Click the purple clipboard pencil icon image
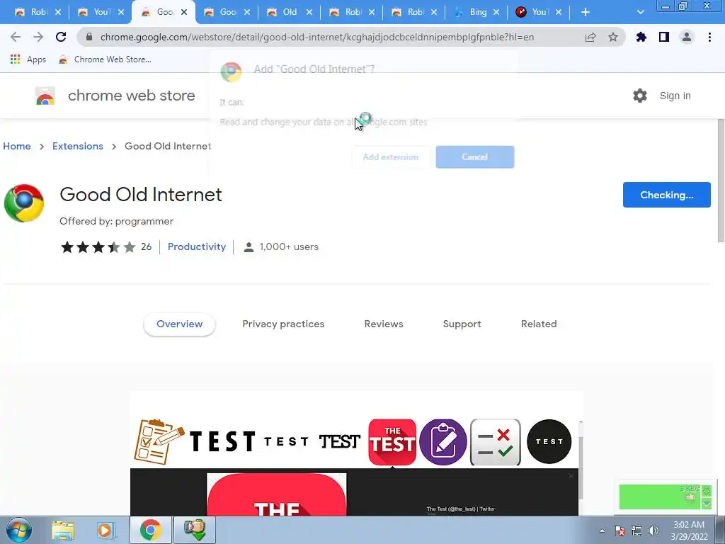This screenshot has width=725, height=544. pos(443,442)
